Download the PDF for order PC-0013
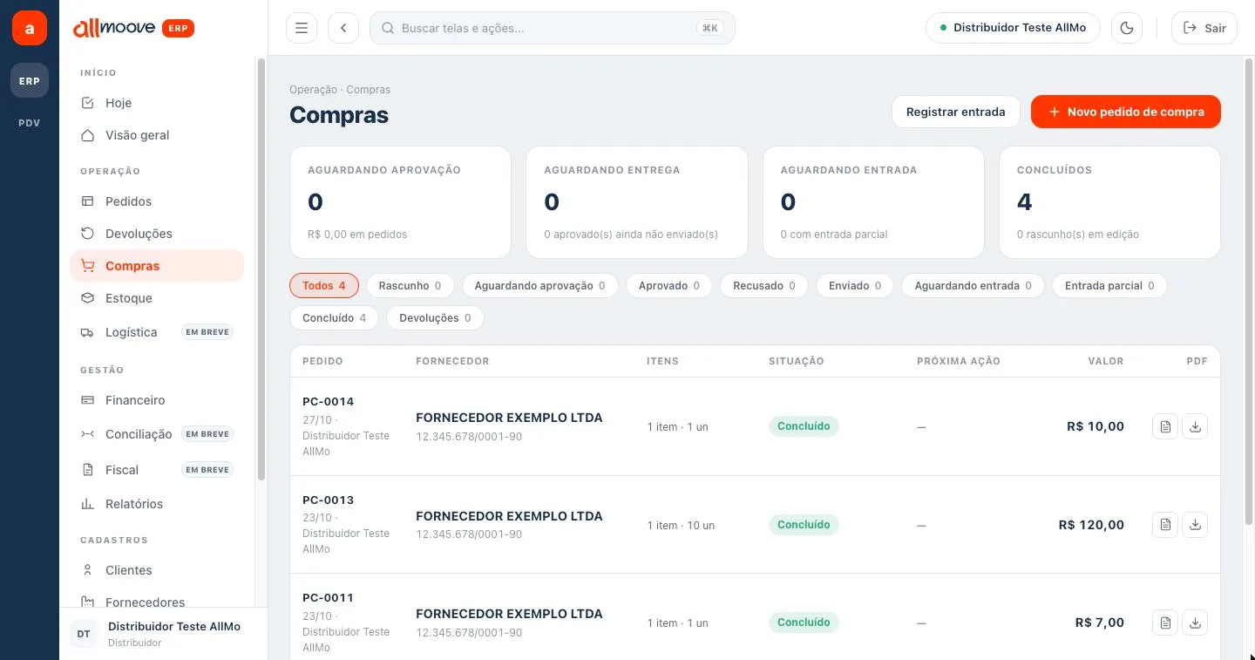The image size is (1255, 660). click(x=1195, y=525)
